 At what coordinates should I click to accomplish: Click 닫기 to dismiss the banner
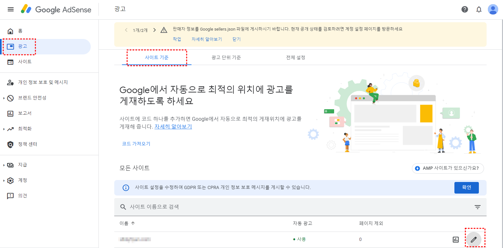(237, 39)
